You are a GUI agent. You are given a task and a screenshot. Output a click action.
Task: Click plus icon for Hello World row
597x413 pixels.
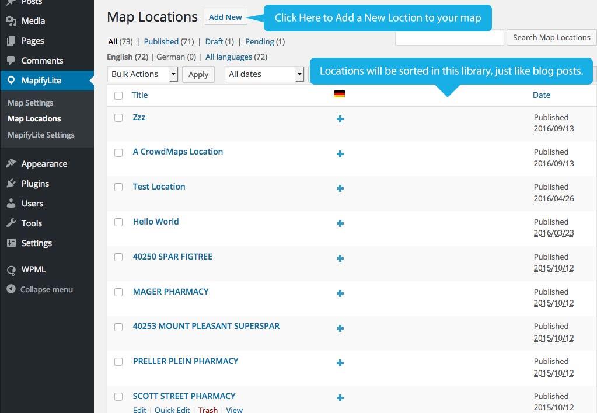[x=340, y=223]
